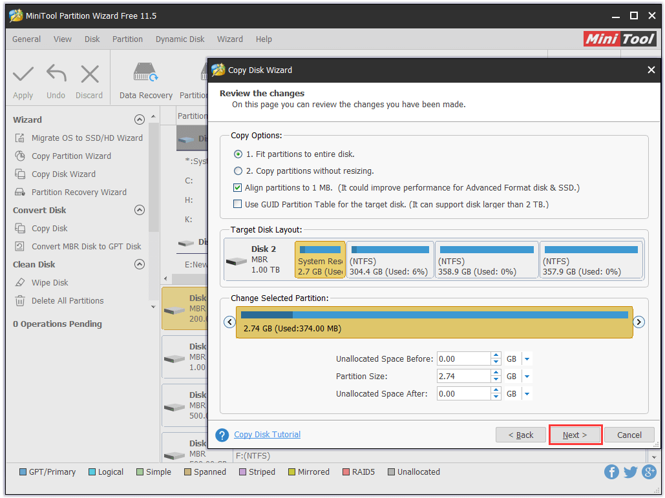
Task: Click the help question mark icon
Action: 222,435
